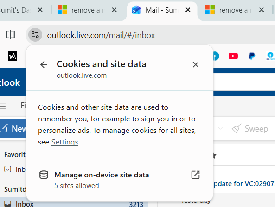This screenshot has height=207, width=275.
Task: Close the Mail tab
Action: coord(188,10)
